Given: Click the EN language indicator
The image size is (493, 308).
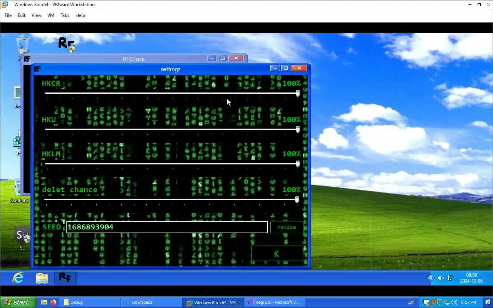Looking at the screenshot, I should (x=411, y=302).
